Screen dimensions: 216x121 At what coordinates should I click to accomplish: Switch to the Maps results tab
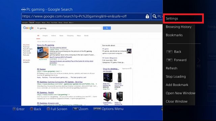(x=79, y=36)
